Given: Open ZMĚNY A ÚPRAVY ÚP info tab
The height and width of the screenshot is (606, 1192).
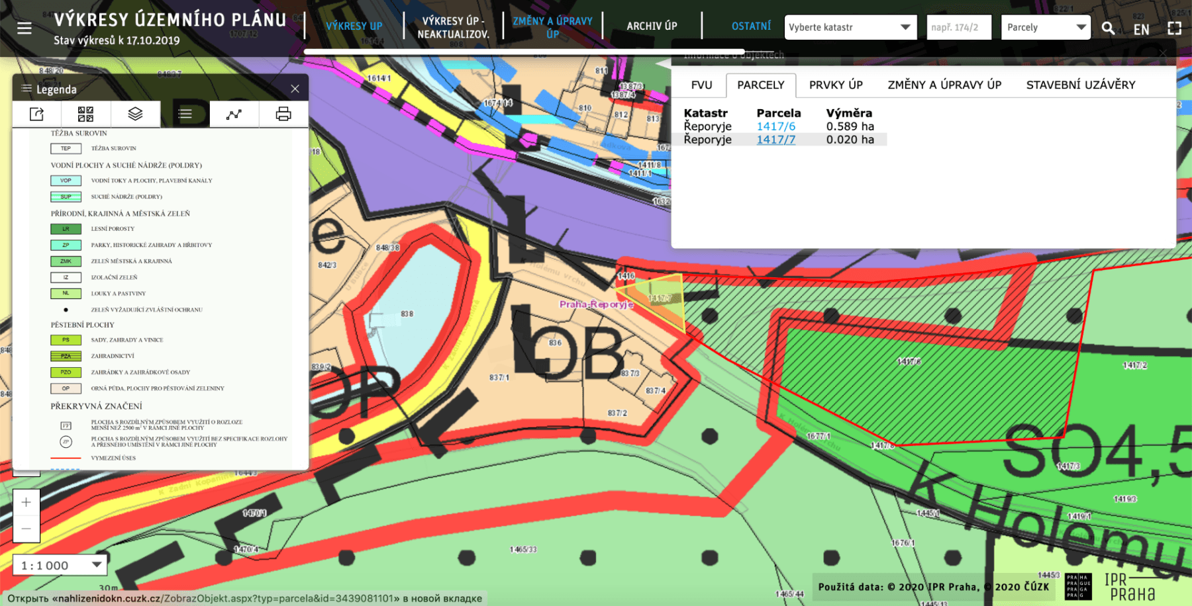Looking at the screenshot, I should (944, 85).
